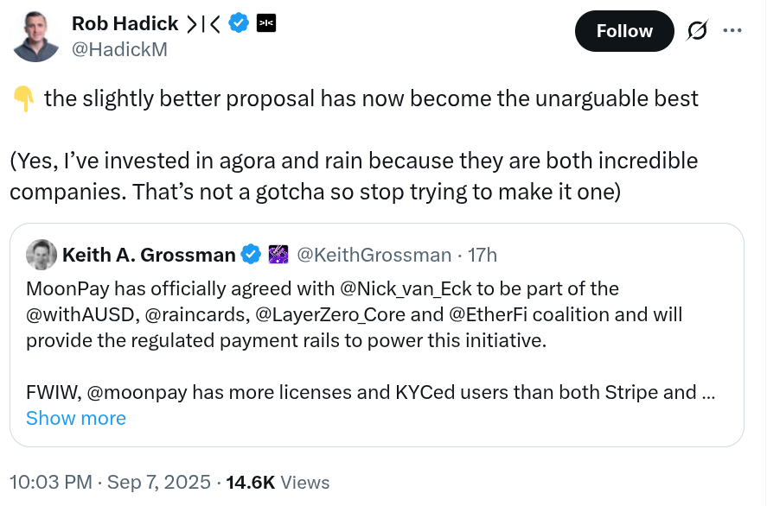Open the @EtherFi mention
Viewport: 767px width, 506px height.
(488, 314)
